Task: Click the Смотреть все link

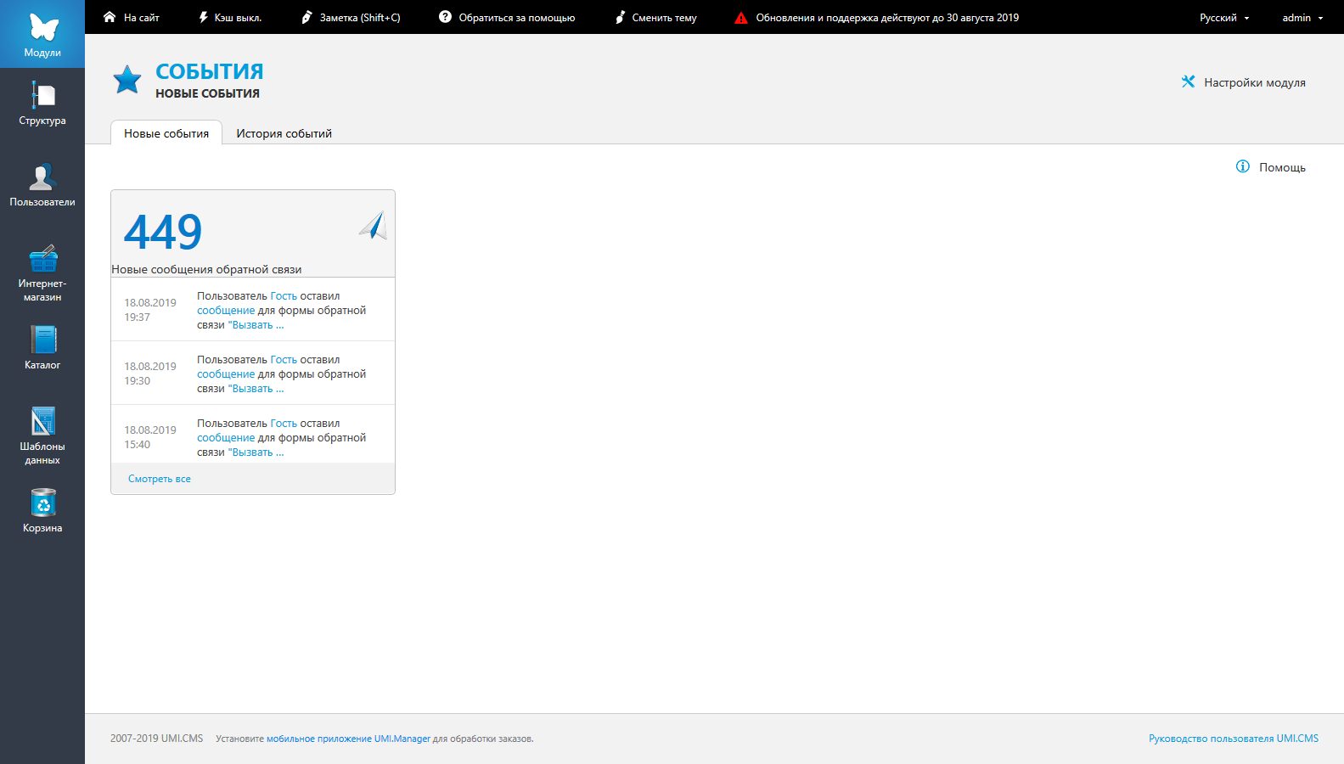Action: (160, 479)
